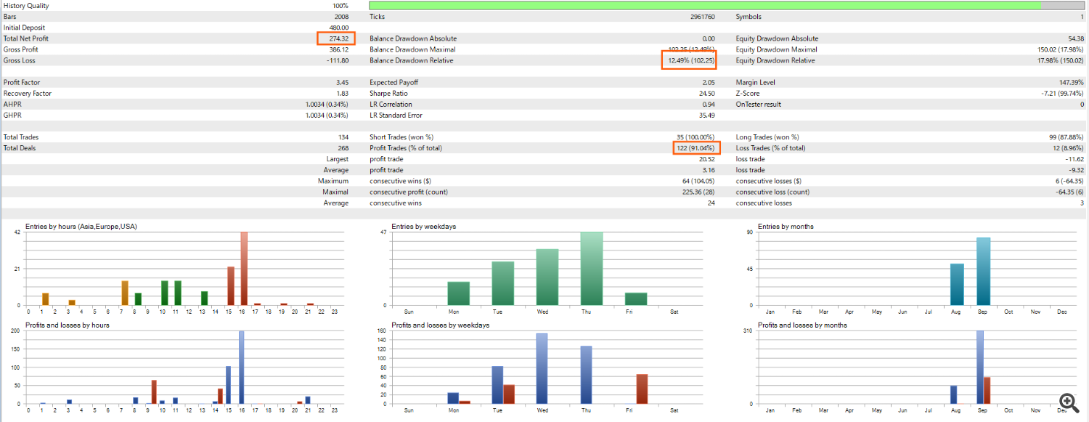The height and width of the screenshot is (422, 1089).
Task: Click the hour 16 profit bar in Profits by hours
Action: coord(242,367)
